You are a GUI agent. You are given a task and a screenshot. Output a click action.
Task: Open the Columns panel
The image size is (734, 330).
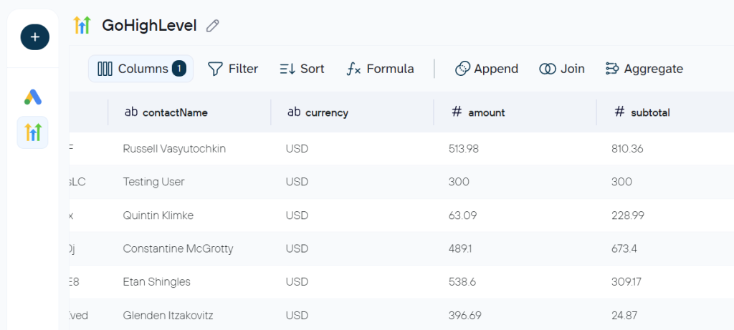click(141, 69)
